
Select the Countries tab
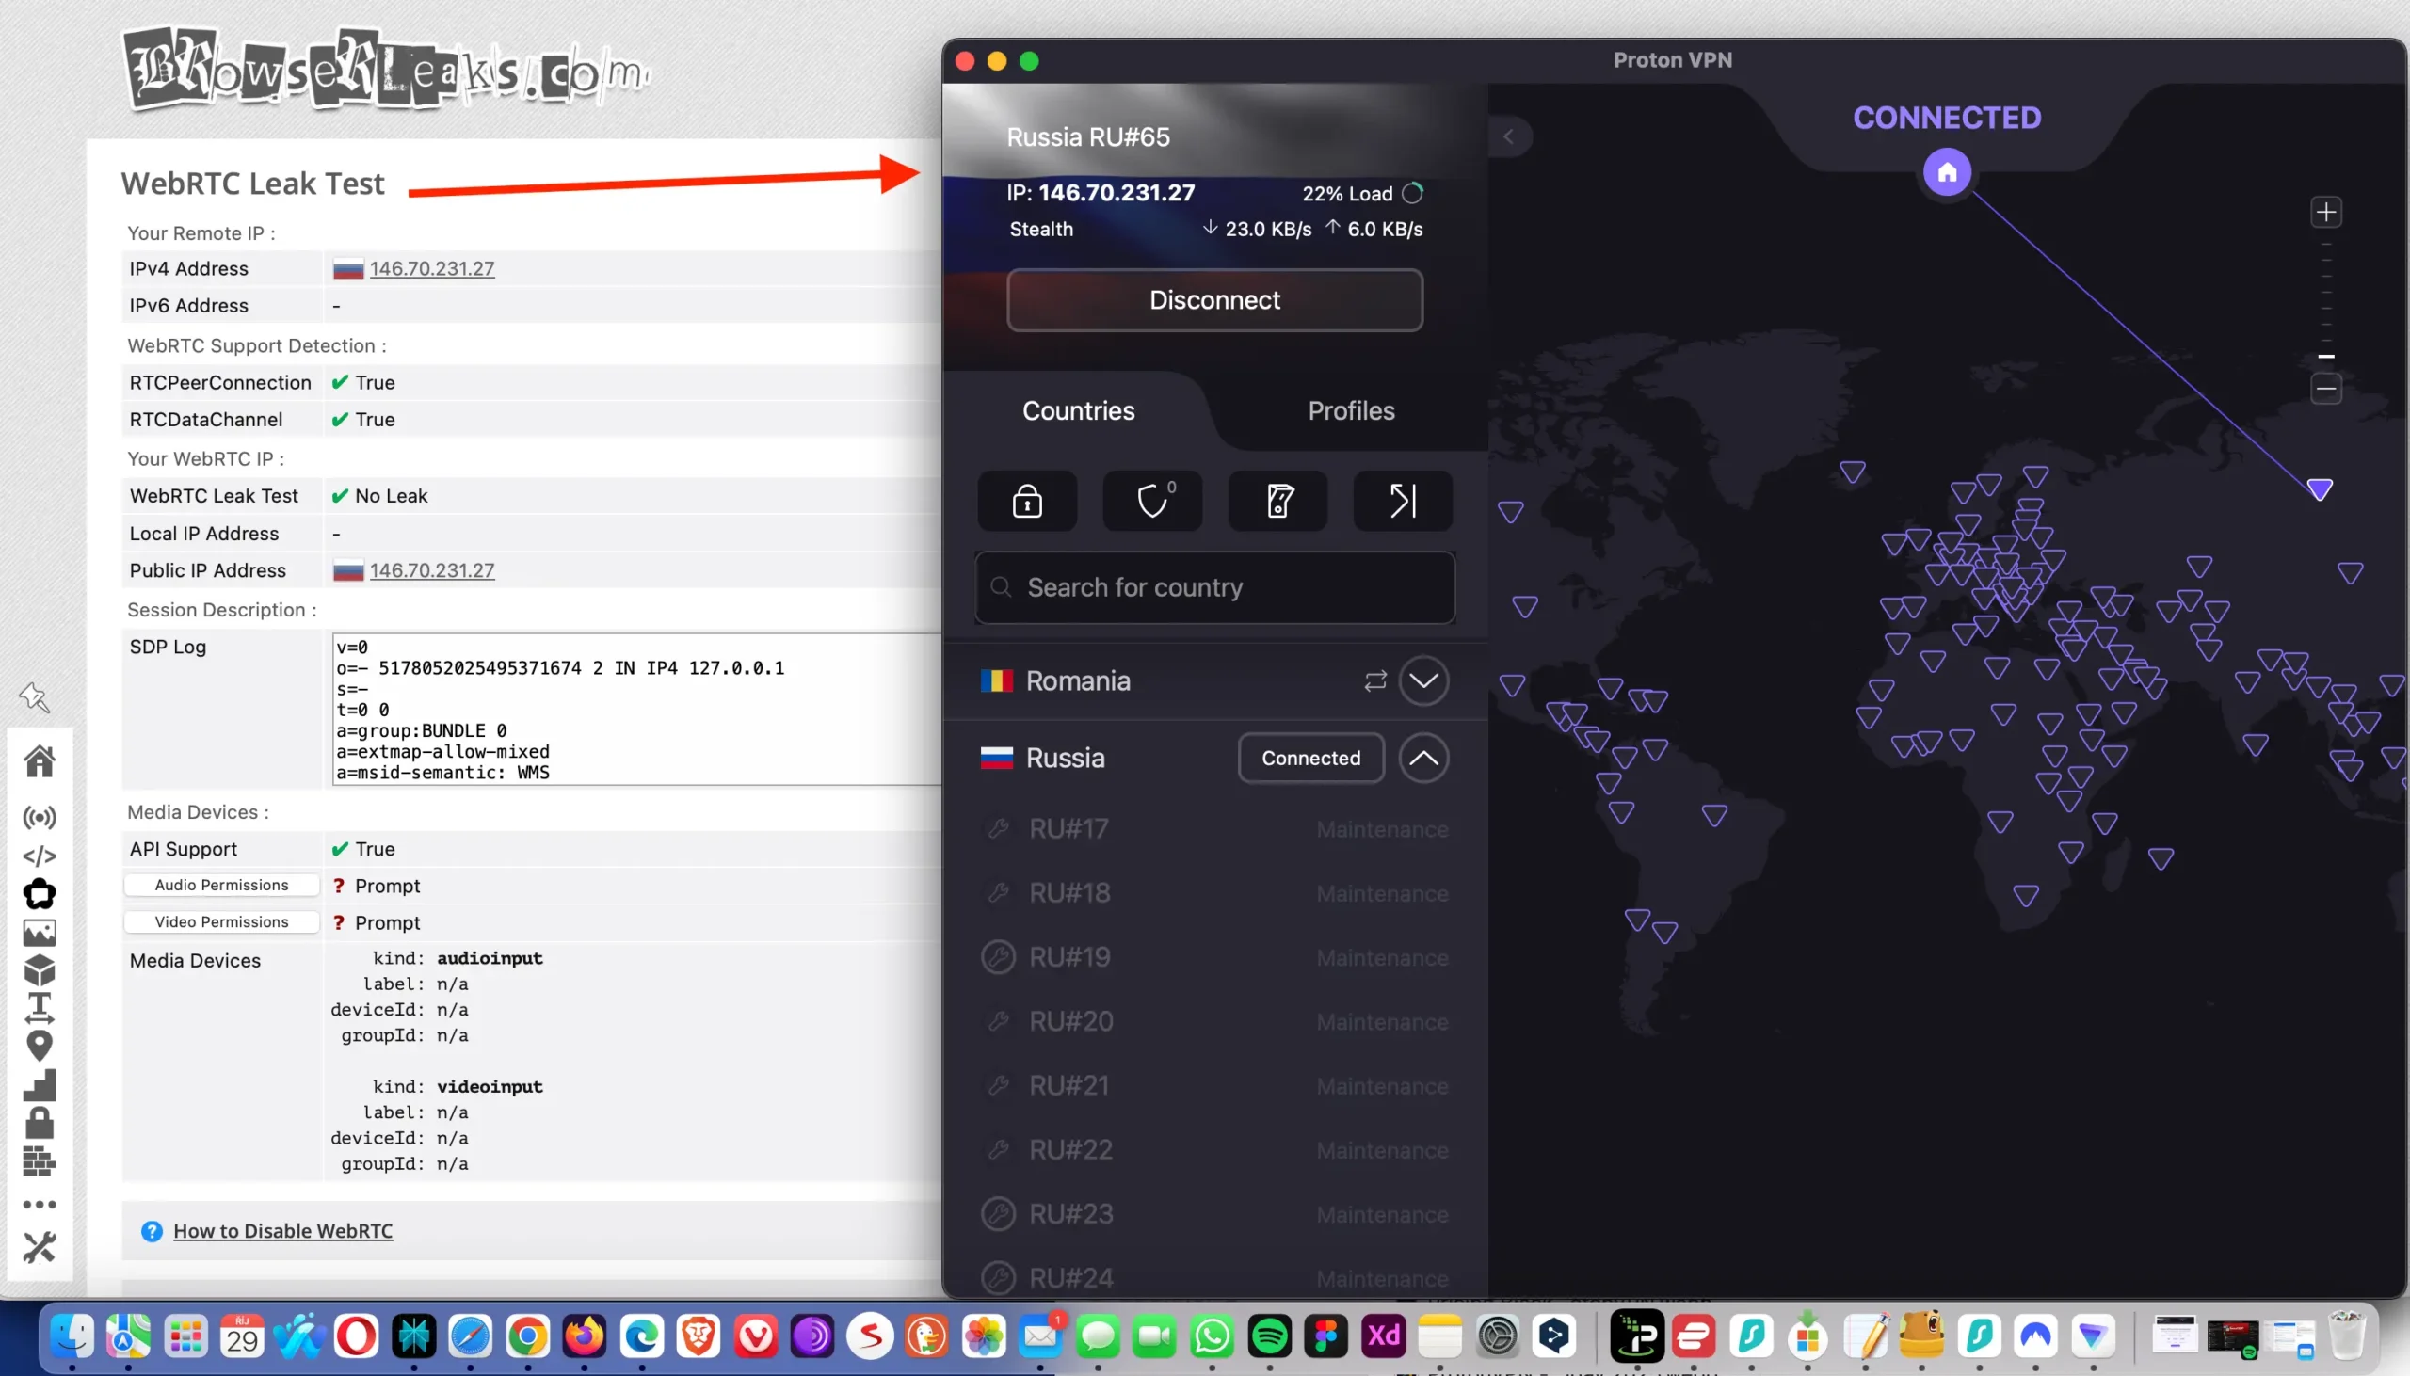pyautogui.click(x=1077, y=410)
